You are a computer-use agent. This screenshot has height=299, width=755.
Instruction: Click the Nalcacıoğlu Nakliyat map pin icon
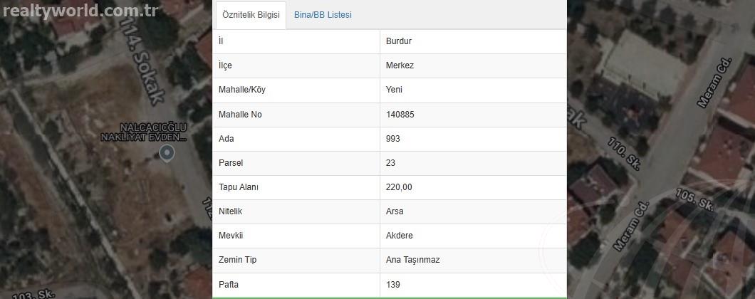coord(167,154)
